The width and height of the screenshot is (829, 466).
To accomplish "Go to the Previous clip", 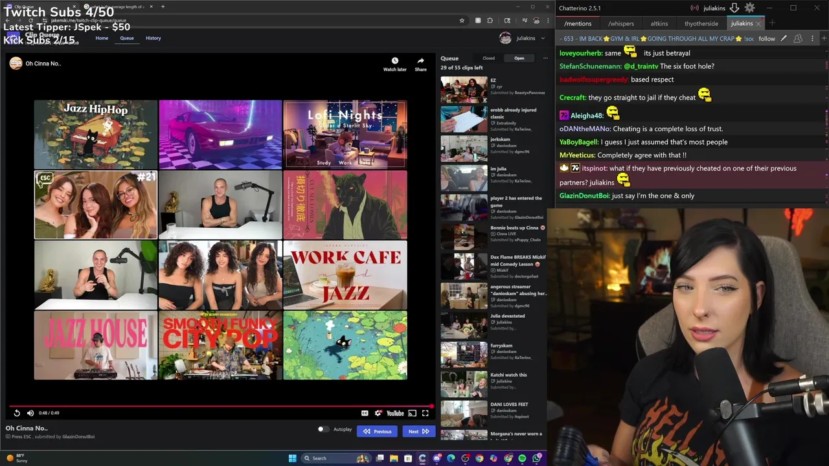I will 378,431.
